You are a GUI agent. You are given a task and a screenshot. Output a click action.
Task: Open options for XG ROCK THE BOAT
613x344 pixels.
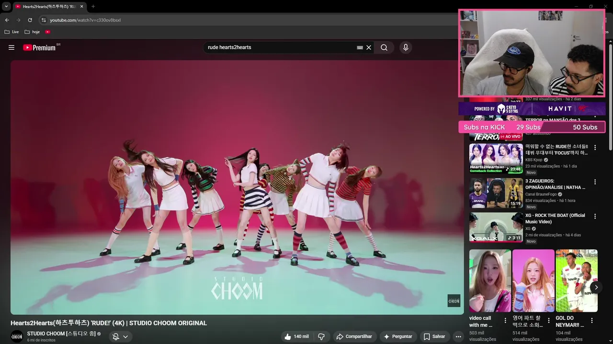click(x=595, y=216)
